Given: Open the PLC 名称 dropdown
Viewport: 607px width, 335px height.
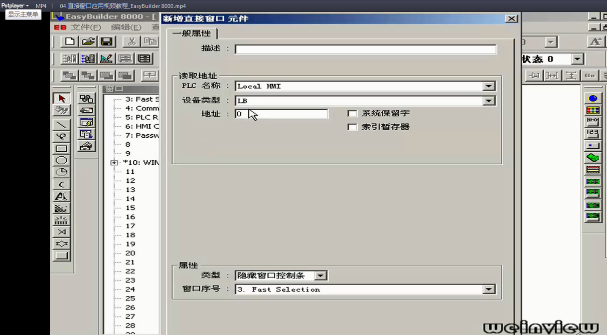Looking at the screenshot, I should (489, 86).
